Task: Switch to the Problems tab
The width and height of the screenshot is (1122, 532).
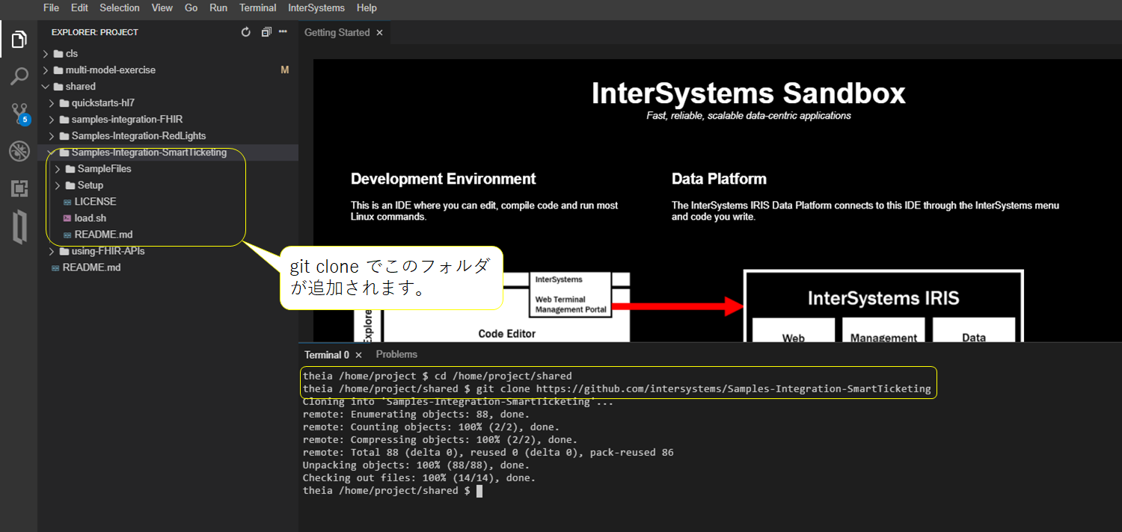Action: 396,355
